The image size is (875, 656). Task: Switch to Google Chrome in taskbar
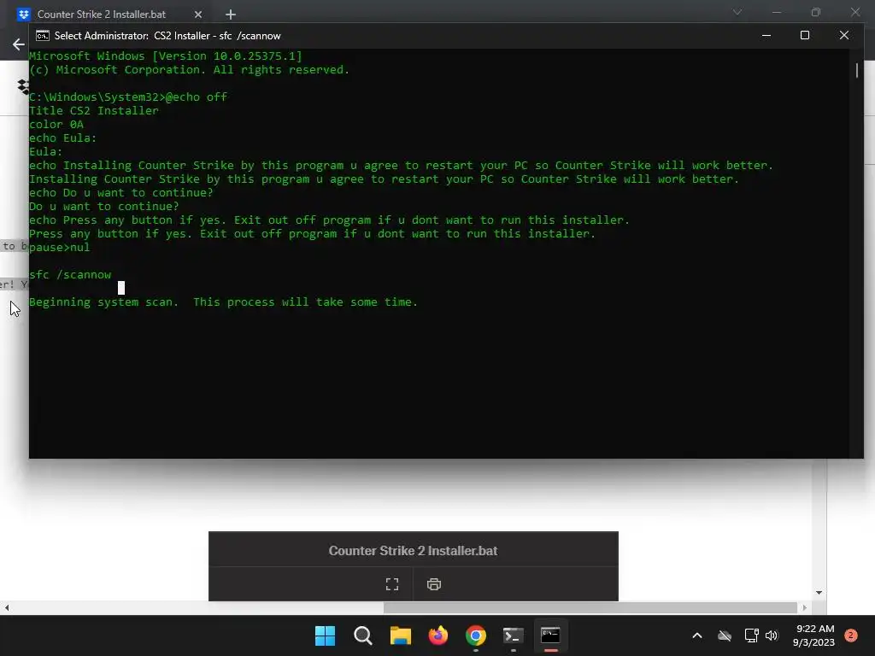pos(475,635)
